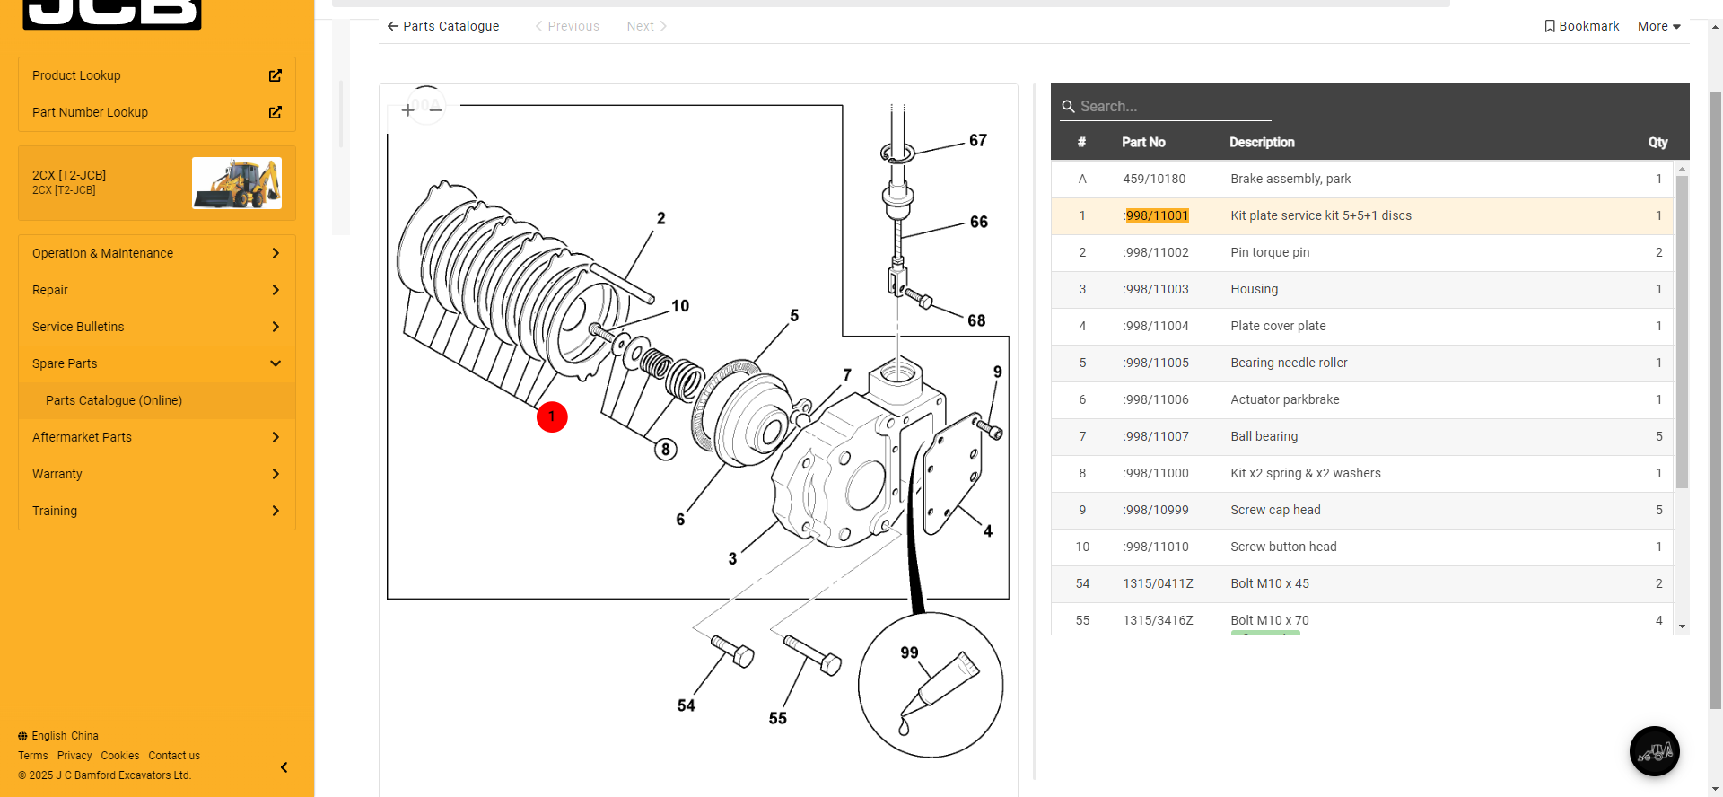Image resolution: width=1723 pixels, height=797 pixels.
Task: Select Parts Catalogue (Online) menu item
Action: coord(114,400)
